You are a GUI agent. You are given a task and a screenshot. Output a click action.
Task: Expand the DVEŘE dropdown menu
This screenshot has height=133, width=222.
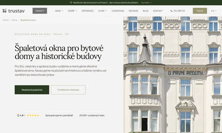(x=72, y=11)
